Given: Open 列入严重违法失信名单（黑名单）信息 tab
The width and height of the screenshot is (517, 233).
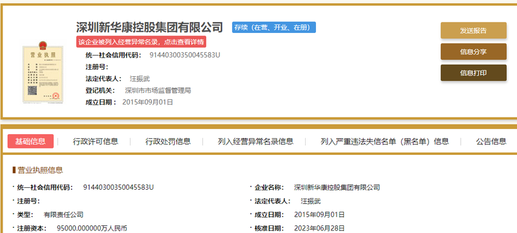Looking at the screenshot, I should (x=385, y=141).
